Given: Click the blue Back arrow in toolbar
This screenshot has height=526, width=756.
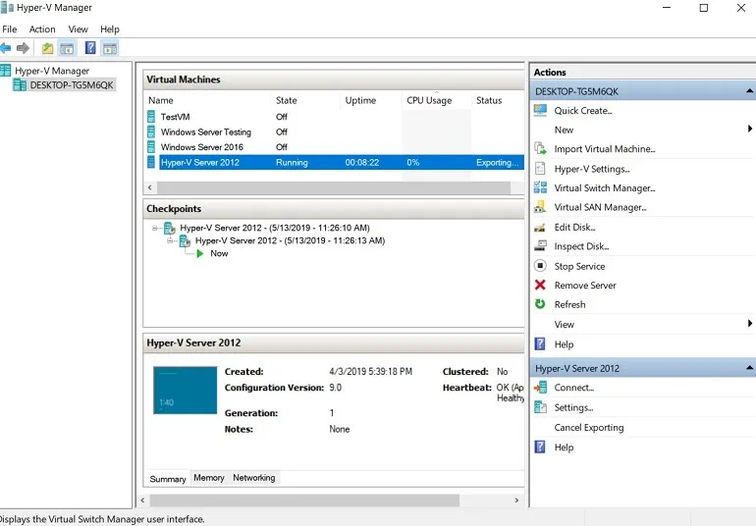Looking at the screenshot, I should click(x=6, y=48).
